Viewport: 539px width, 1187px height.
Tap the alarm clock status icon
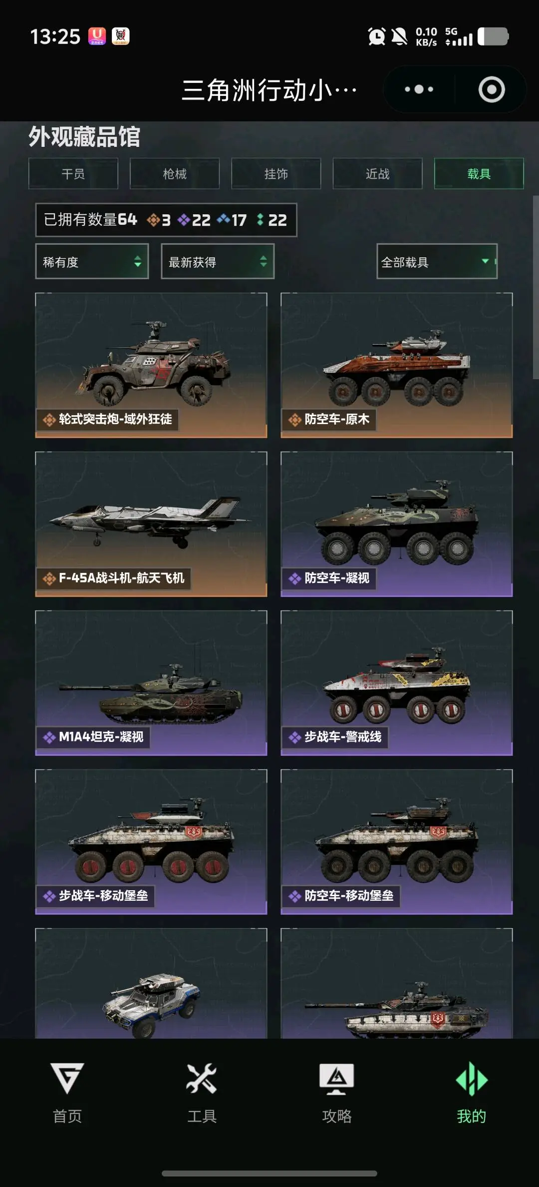376,36
